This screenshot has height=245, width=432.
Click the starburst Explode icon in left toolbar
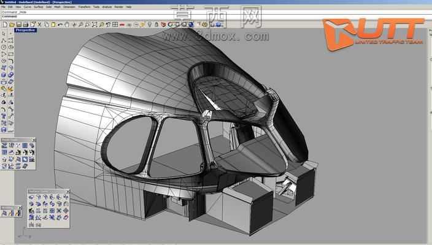tap(10, 89)
